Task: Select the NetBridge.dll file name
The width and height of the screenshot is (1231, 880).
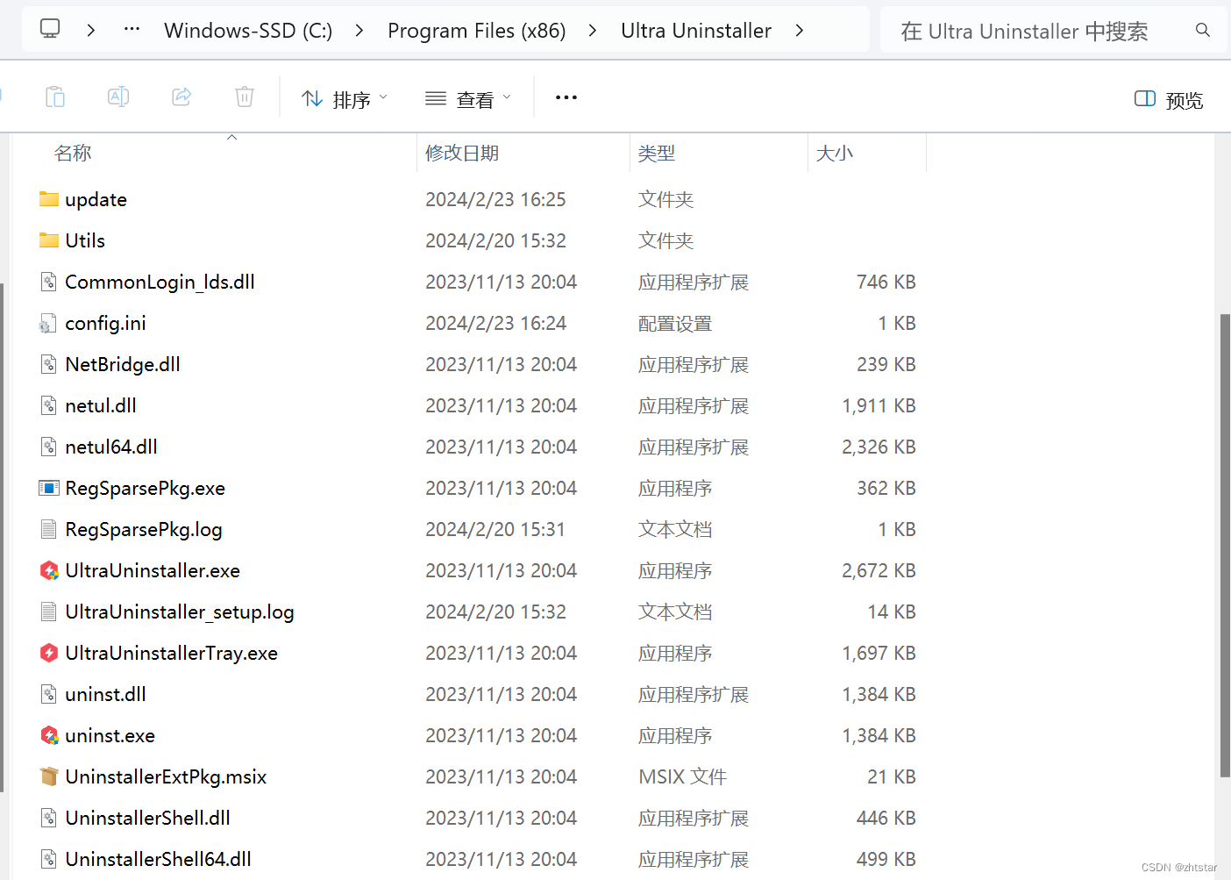Action: pos(123,364)
